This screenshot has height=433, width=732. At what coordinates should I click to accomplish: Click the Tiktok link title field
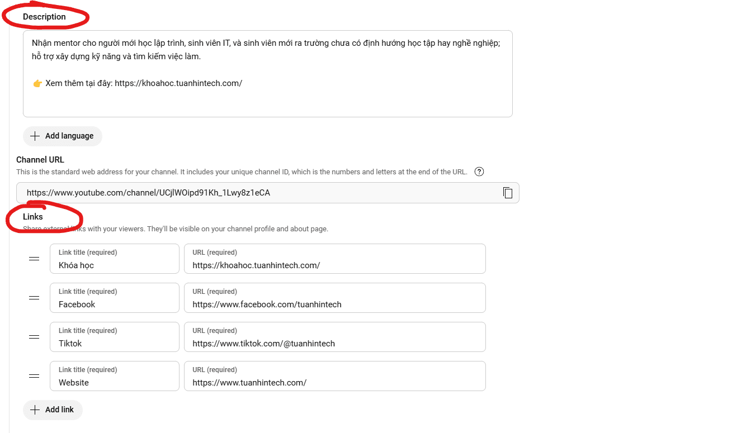click(114, 343)
